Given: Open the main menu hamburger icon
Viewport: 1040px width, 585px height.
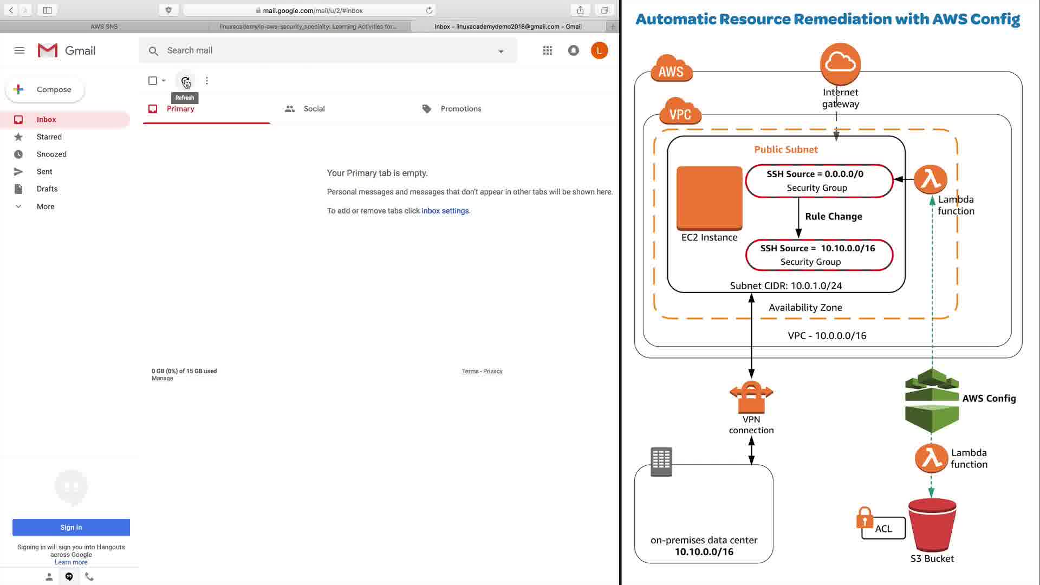Looking at the screenshot, I should click(x=19, y=50).
